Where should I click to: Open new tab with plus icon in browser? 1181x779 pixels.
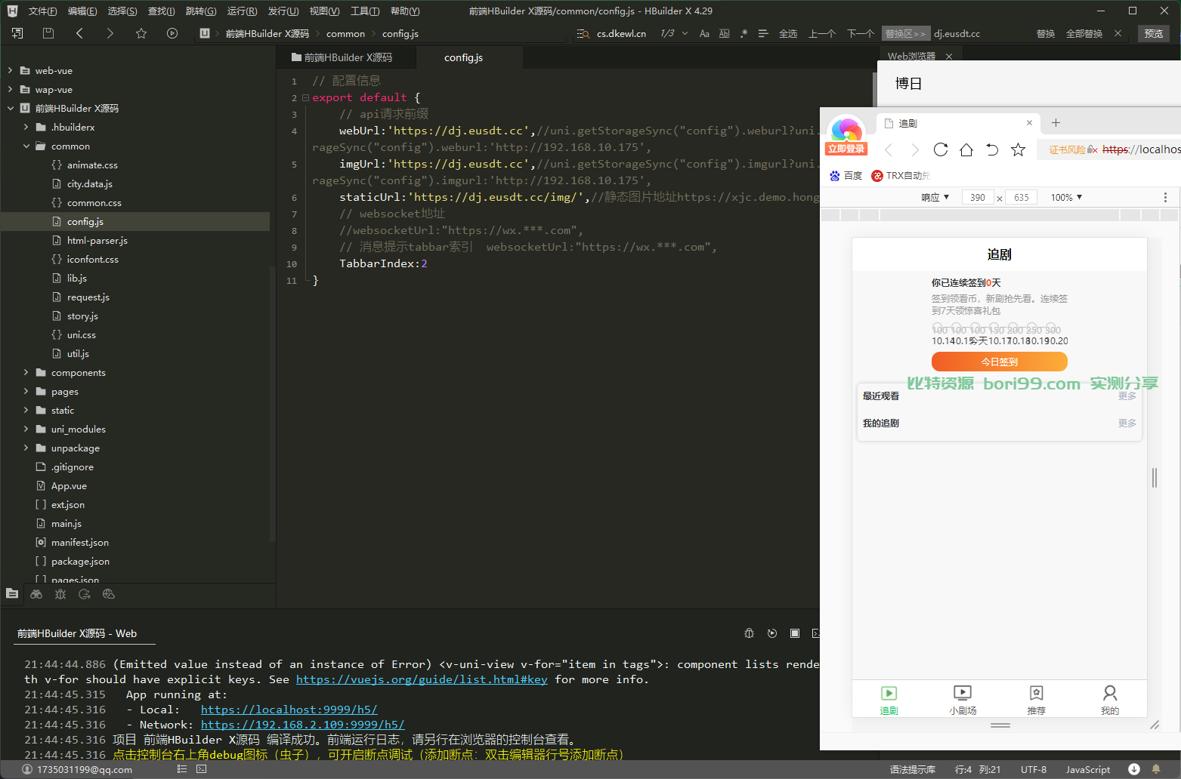click(1056, 122)
